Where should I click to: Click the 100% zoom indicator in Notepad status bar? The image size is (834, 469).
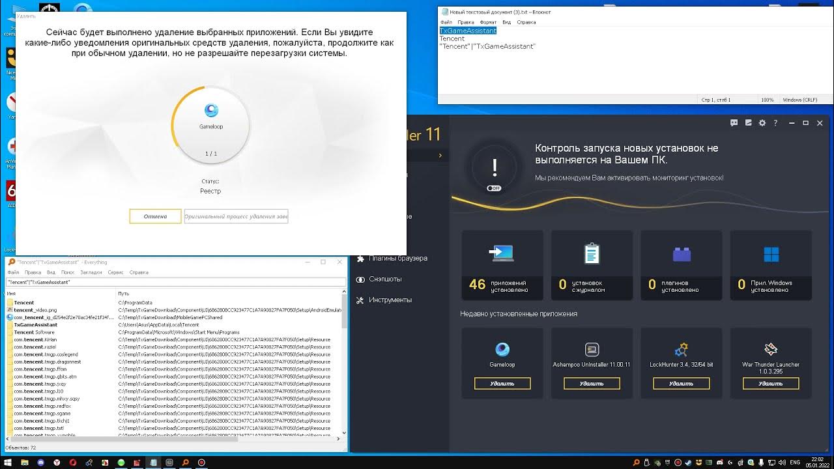768,100
